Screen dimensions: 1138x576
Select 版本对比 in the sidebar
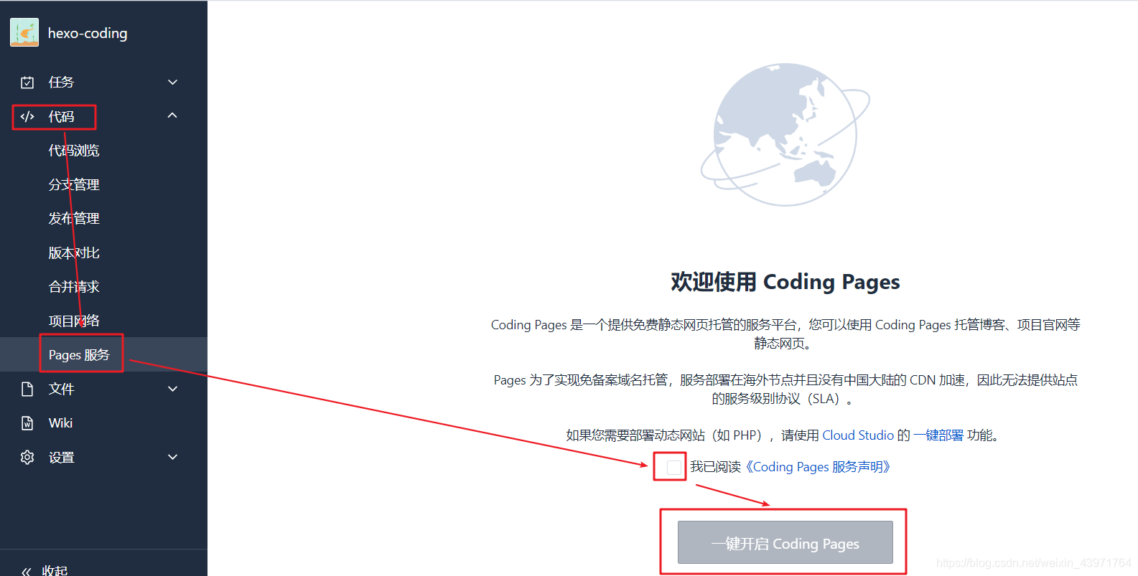[x=74, y=252]
